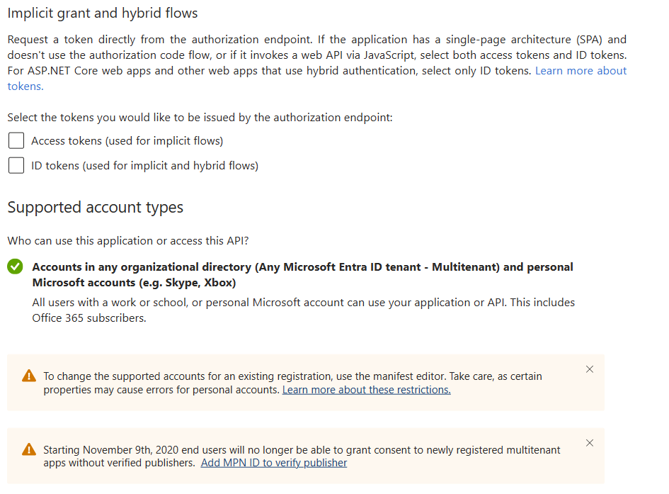Screen dimensions: 669x494
Task: Click 'Request a token directly' paragraph text
Action: (x=317, y=63)
